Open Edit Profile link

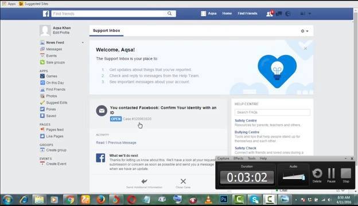click(61, 33)
